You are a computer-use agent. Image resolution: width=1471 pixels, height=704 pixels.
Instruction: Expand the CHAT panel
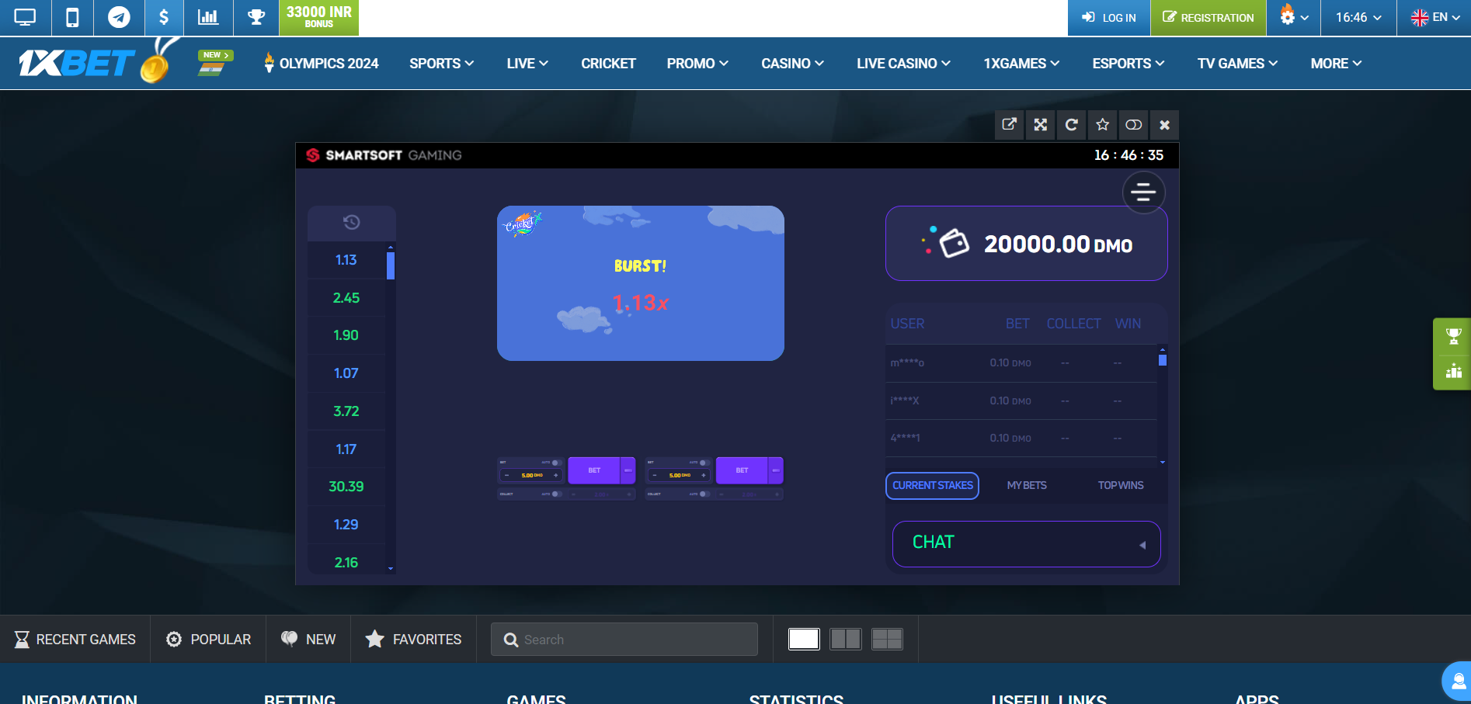[x=1026, y=543]
